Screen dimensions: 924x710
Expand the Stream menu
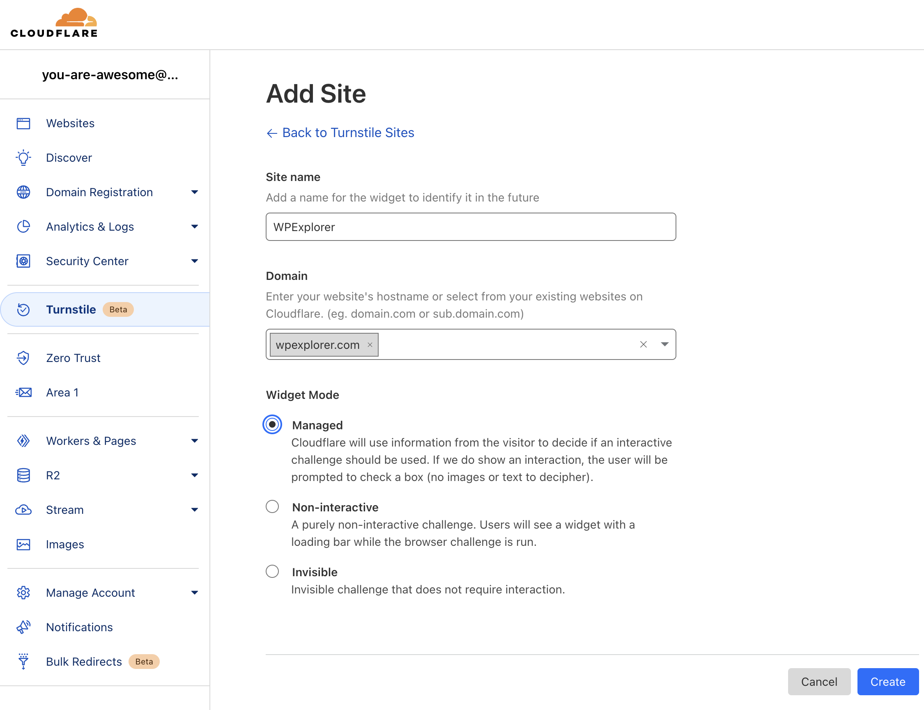coord(195,510)
